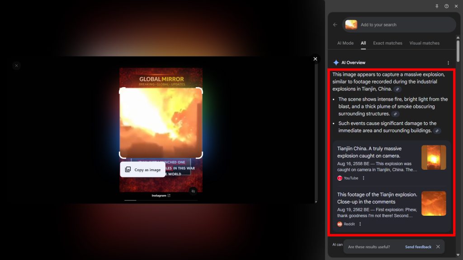The width and height of the screenshot is (463, 260).
Task: Open more options for the Reddit result
Action: 360,224
